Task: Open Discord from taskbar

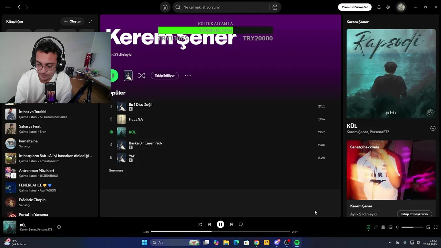Action: 277,242
